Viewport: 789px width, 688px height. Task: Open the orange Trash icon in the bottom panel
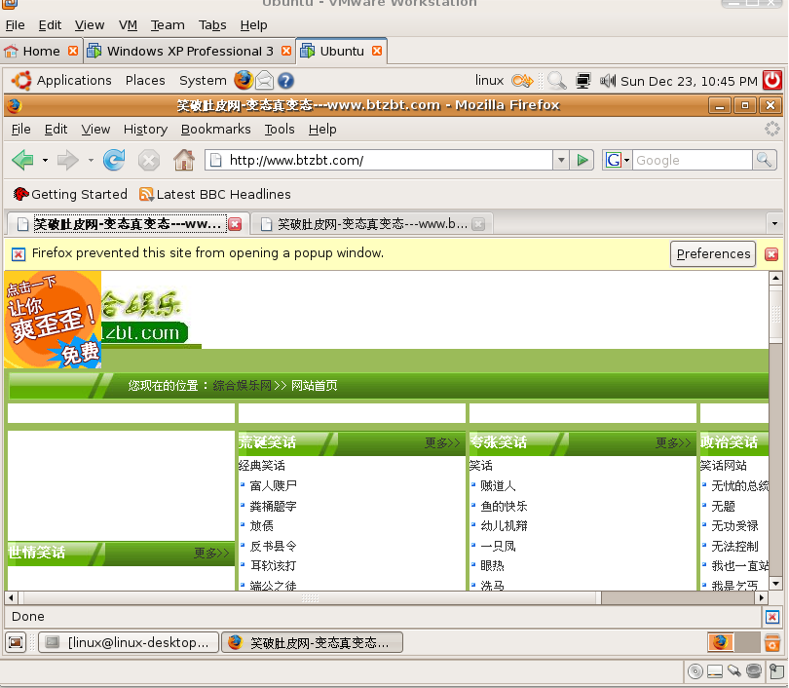pos(772,643)
